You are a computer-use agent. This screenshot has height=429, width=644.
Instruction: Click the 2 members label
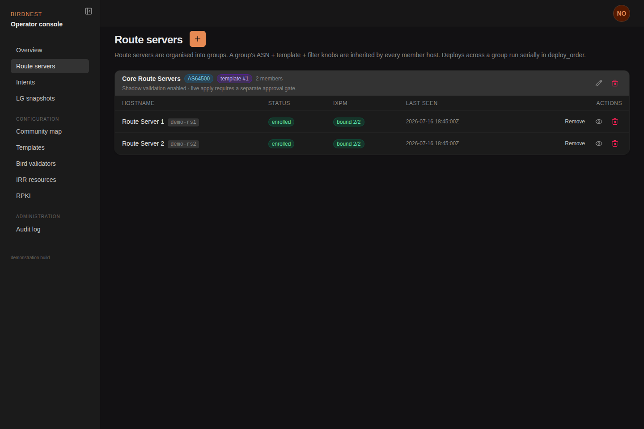269,79
